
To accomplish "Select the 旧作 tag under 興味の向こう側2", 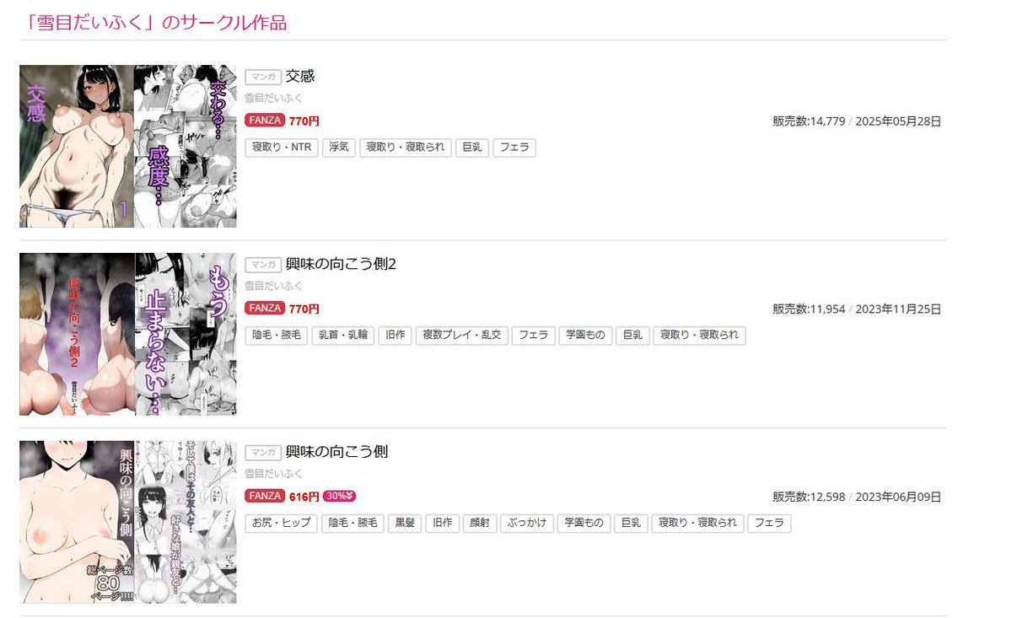I will point(395,336).
